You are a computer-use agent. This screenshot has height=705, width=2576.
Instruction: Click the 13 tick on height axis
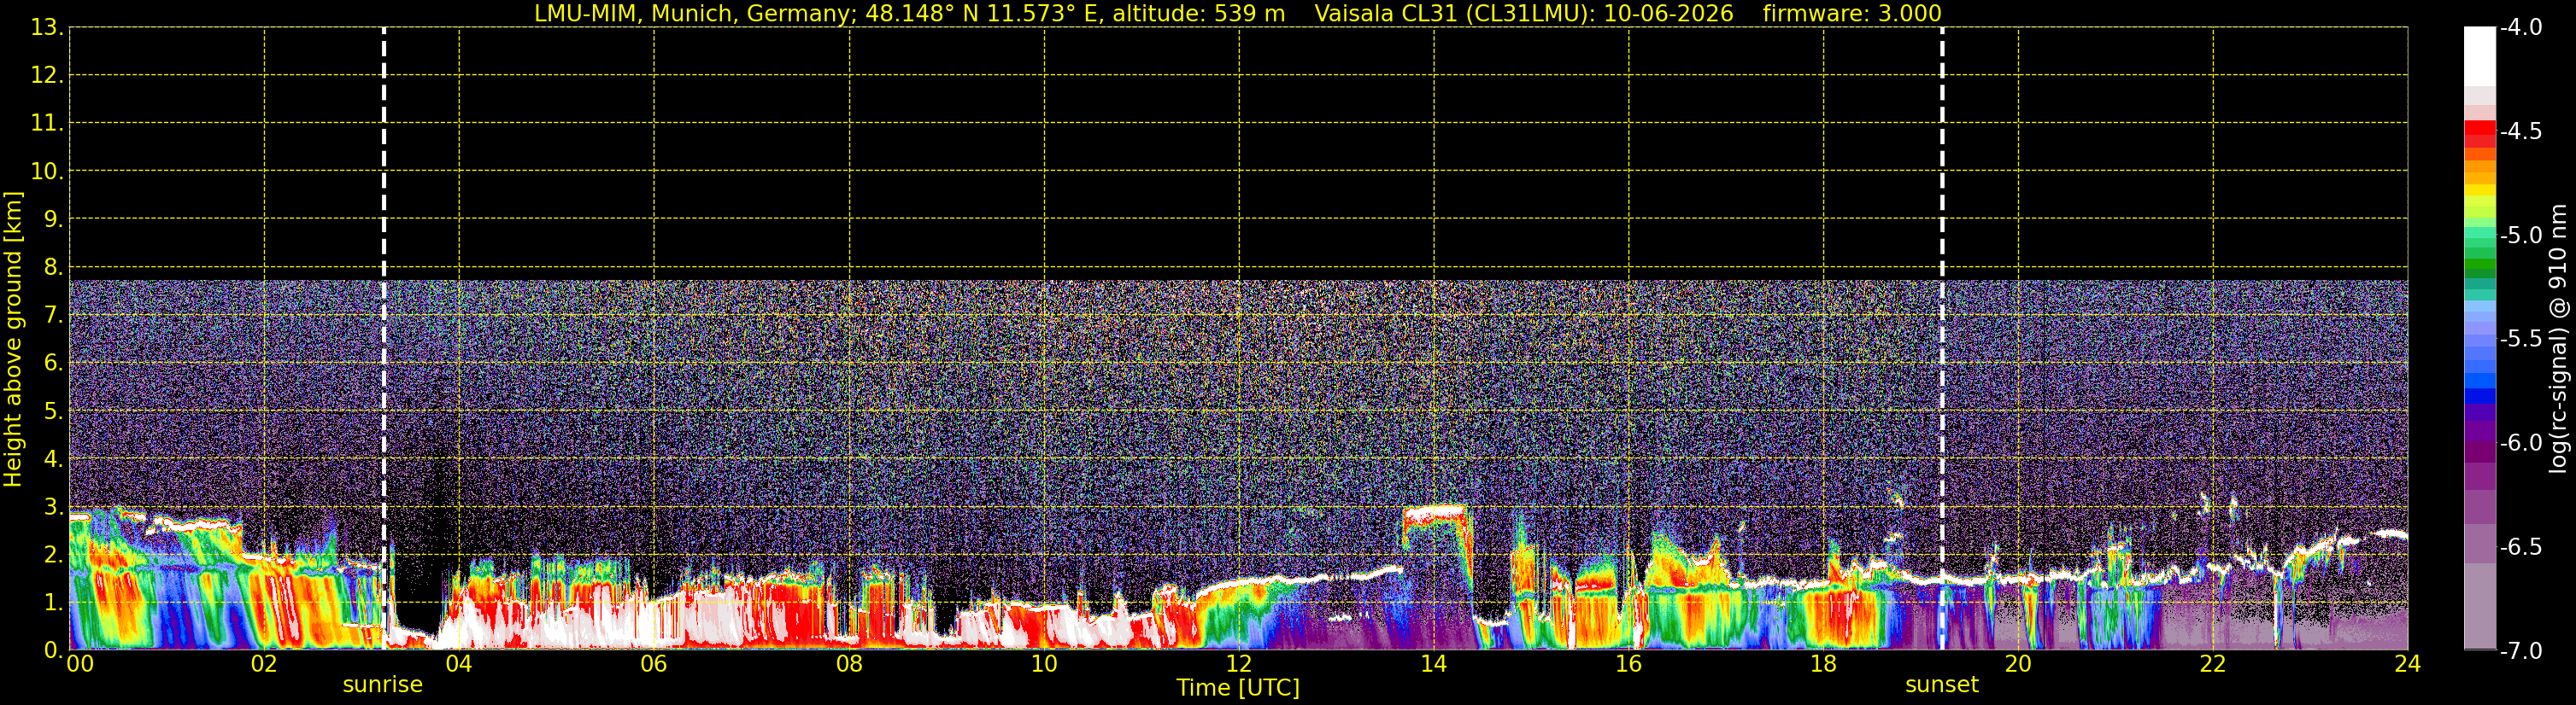[x=46, y=28]
